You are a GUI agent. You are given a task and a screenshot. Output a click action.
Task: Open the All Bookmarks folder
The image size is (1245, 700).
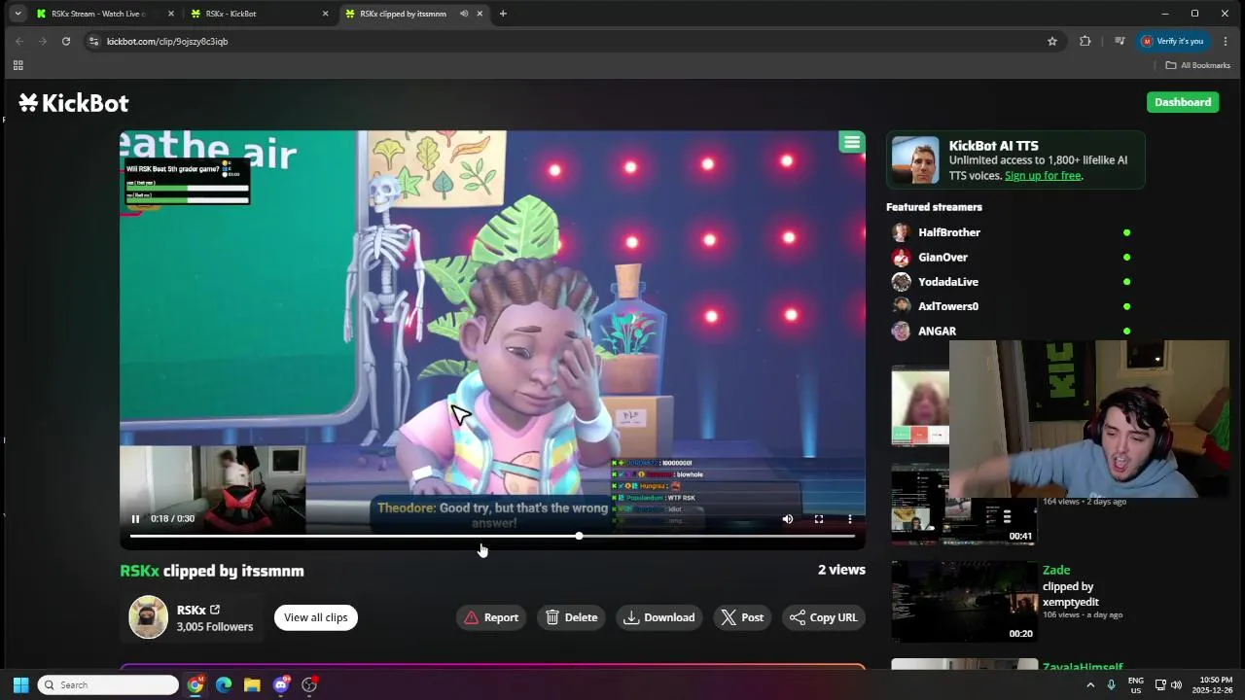pos(1198,65)
